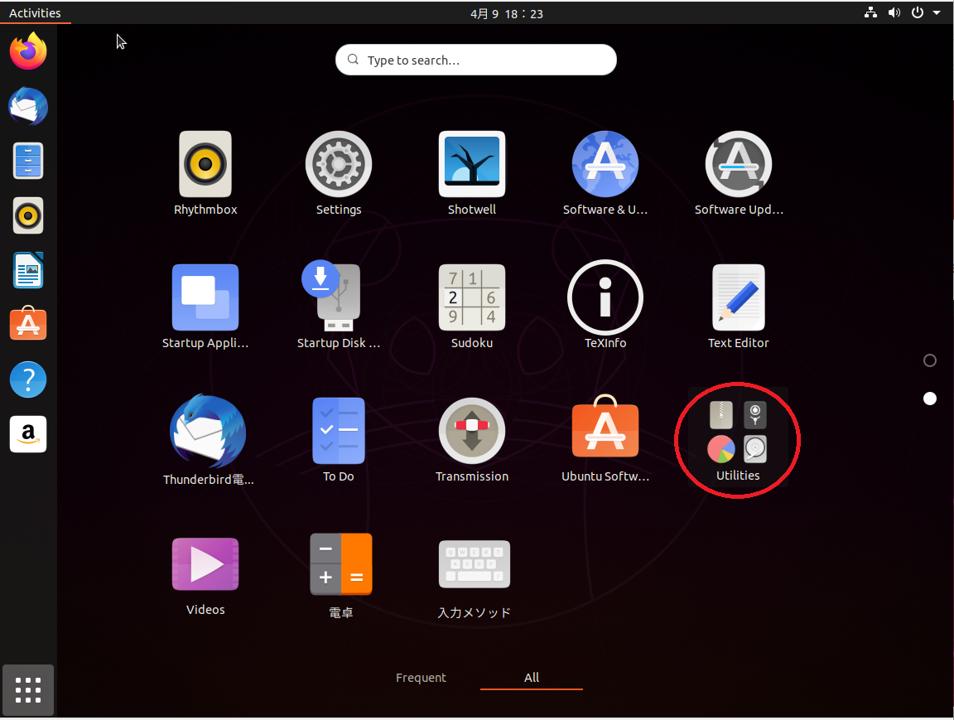Select the second app page indicator
Screen dimensions: 954x720
[x=930, y=399]
